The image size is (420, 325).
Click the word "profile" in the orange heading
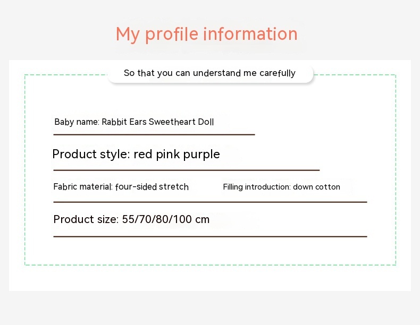[x=171, y=35]
